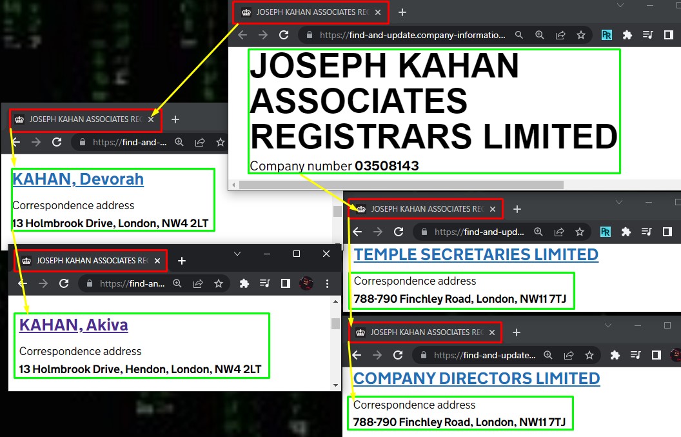Bookmark the Company Directors page

coord(589,355)
